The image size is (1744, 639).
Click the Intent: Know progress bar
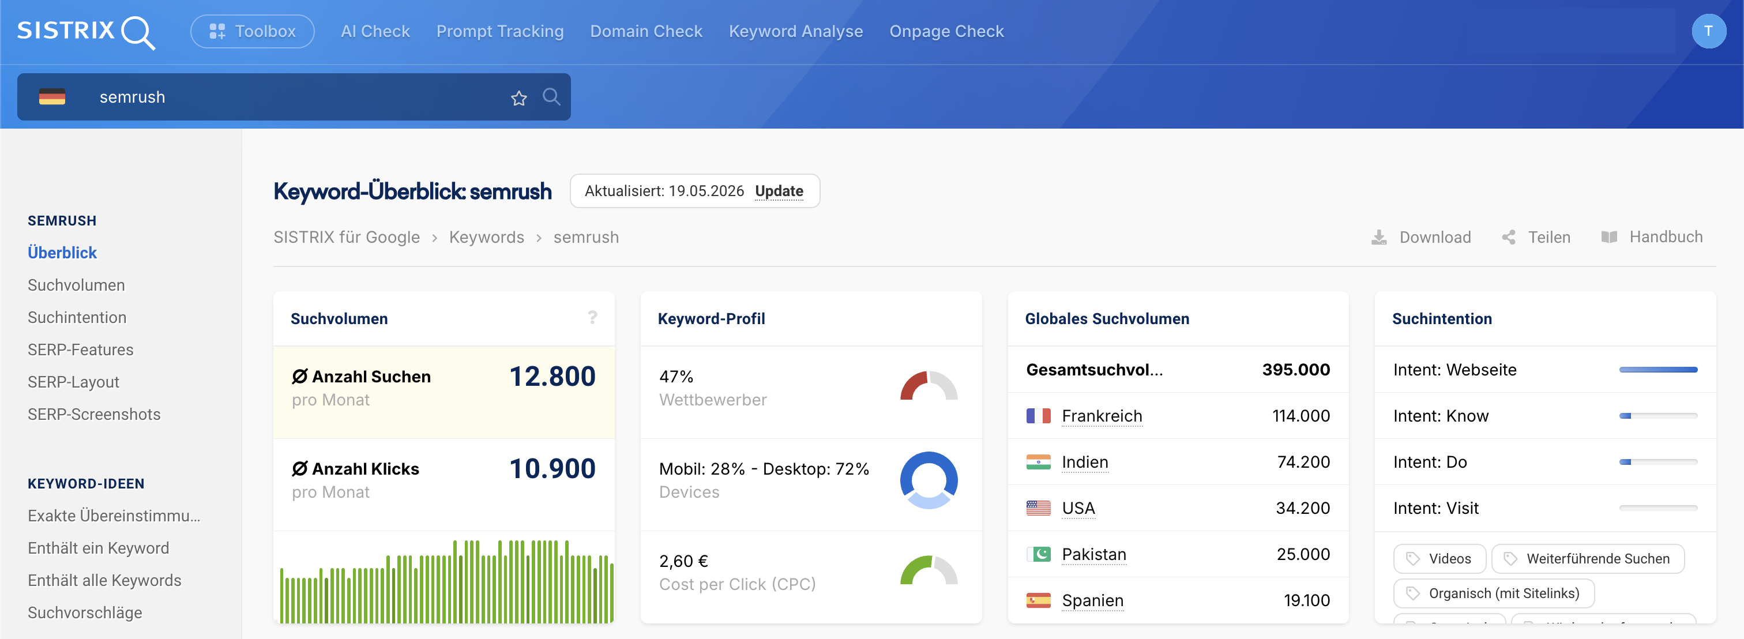(1658, 416)
